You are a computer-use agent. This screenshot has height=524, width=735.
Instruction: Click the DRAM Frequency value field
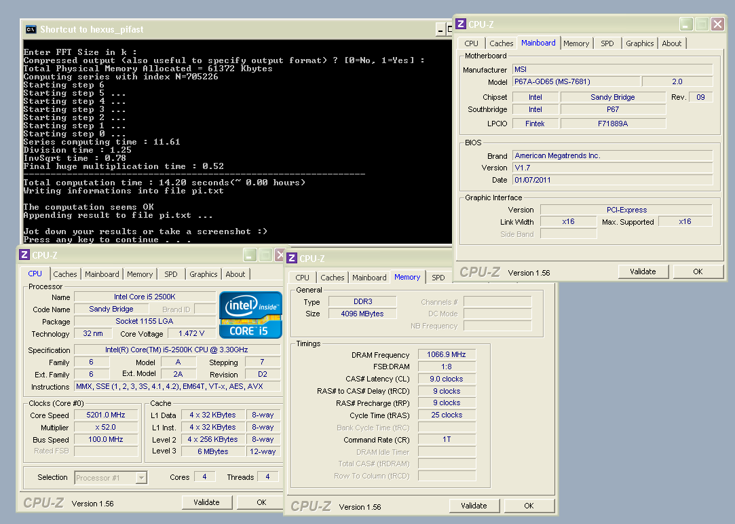click(x=447, y=355)
